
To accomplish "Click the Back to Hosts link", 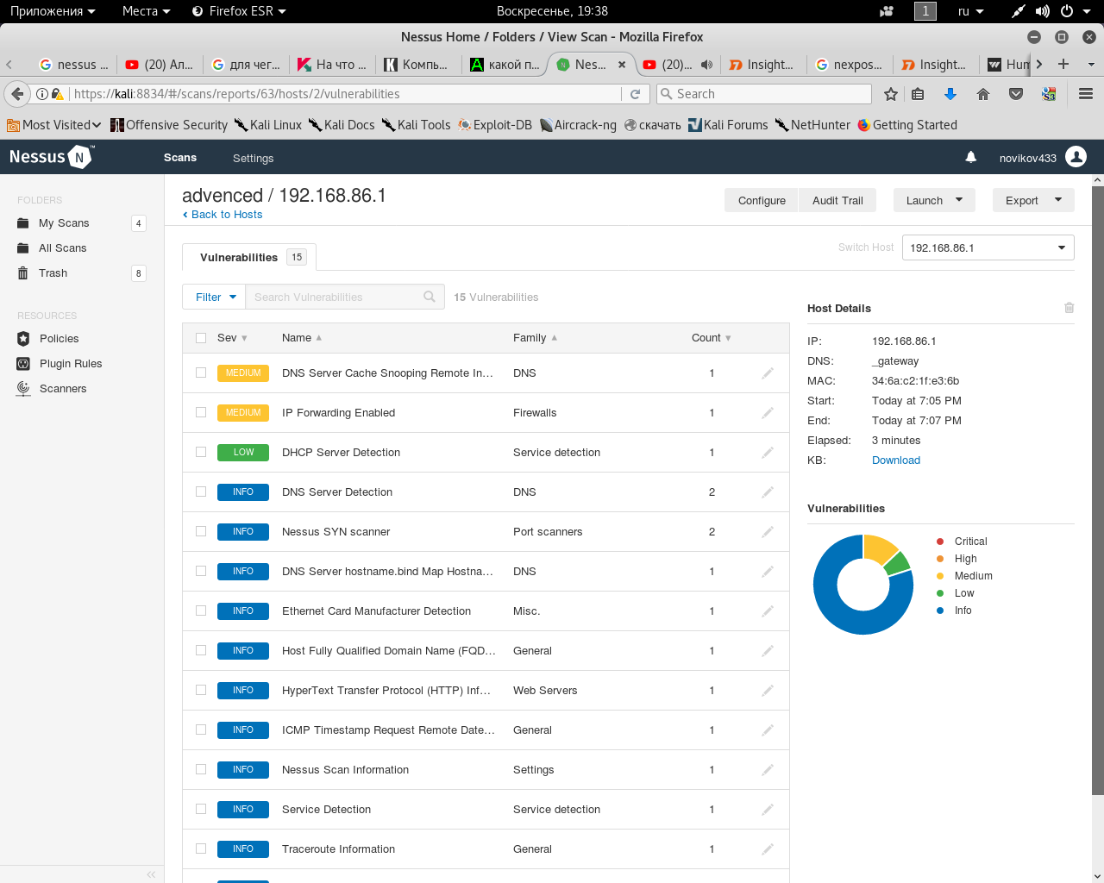I will tap(226, 215).
